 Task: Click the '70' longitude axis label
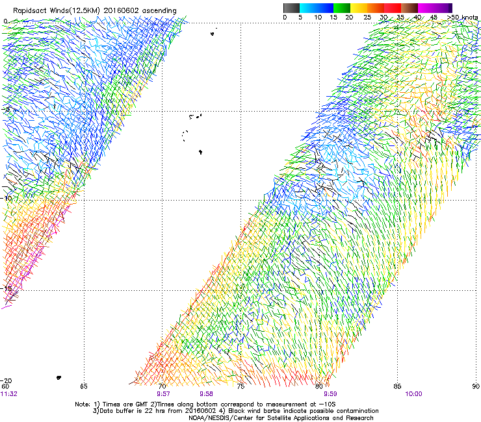pyautogui.click(x=162, y=386)
